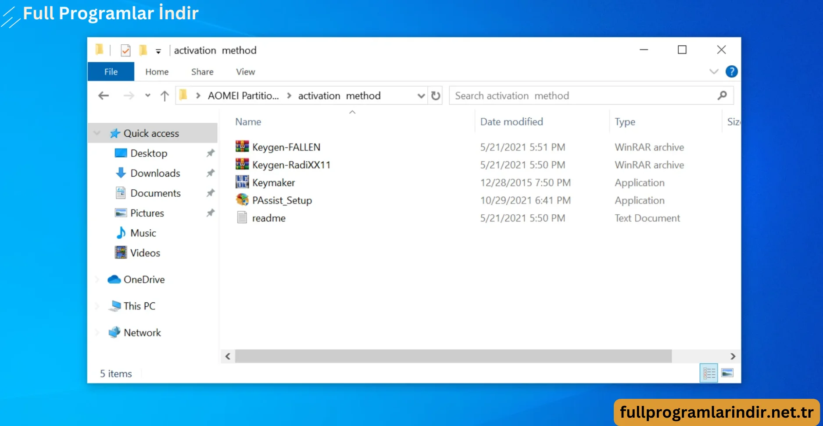This screenshot has width=823, height=426.
Task: Click the Text Document type cell
Action: tap(648, 218)
